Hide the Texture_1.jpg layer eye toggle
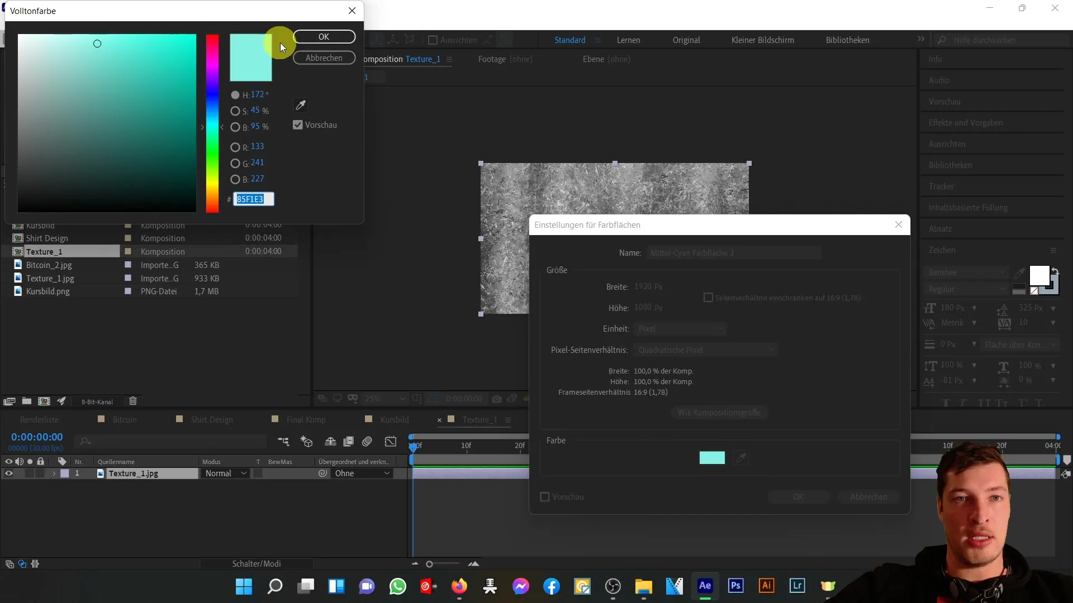The width and height of the screenshot is (1073, 603). click(8, 473)
